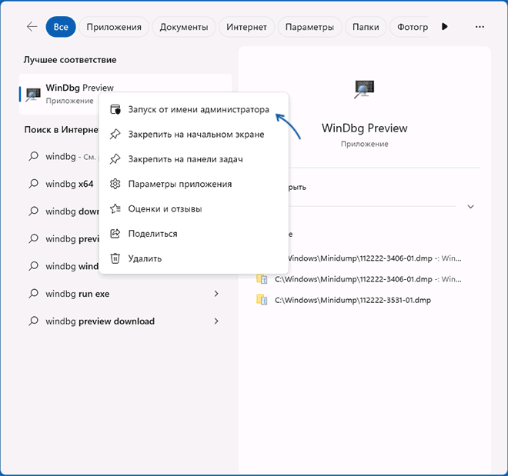The height and width of the screenshot is (476, 508).
Task: Expand 'windbg run exe' suggestion chevron
Action: 216,294
